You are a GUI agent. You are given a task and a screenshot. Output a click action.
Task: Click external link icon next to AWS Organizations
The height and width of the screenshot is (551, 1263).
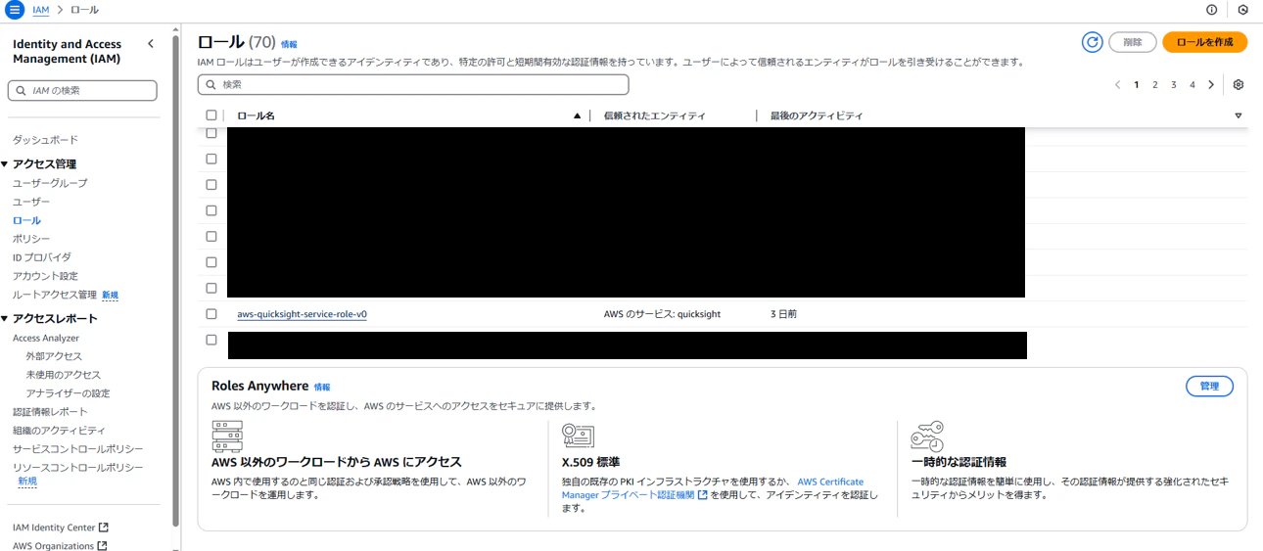103,546
